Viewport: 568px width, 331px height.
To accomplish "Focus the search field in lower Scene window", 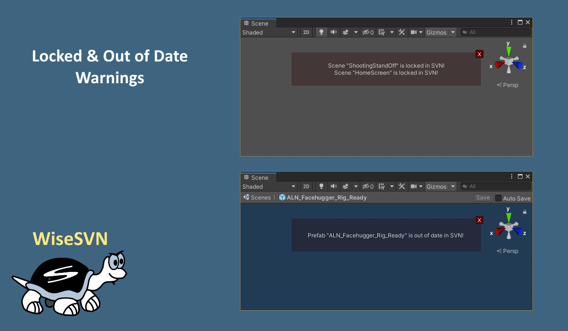I will click(x=496, y=186).
